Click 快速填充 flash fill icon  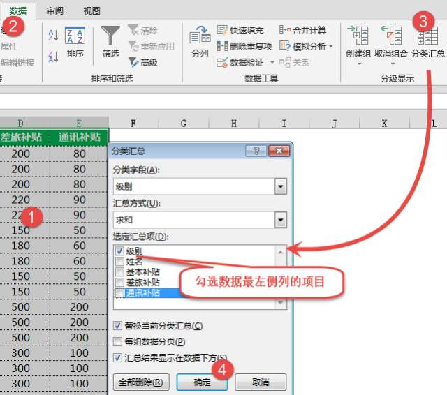[x=222, y=30]
